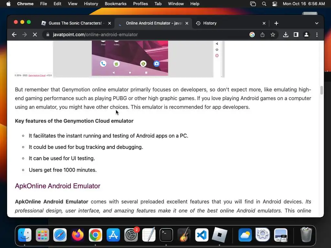The image size is (331, 248).
Task: Open TextEdit from Dock
Action: (x=149, y=235)
